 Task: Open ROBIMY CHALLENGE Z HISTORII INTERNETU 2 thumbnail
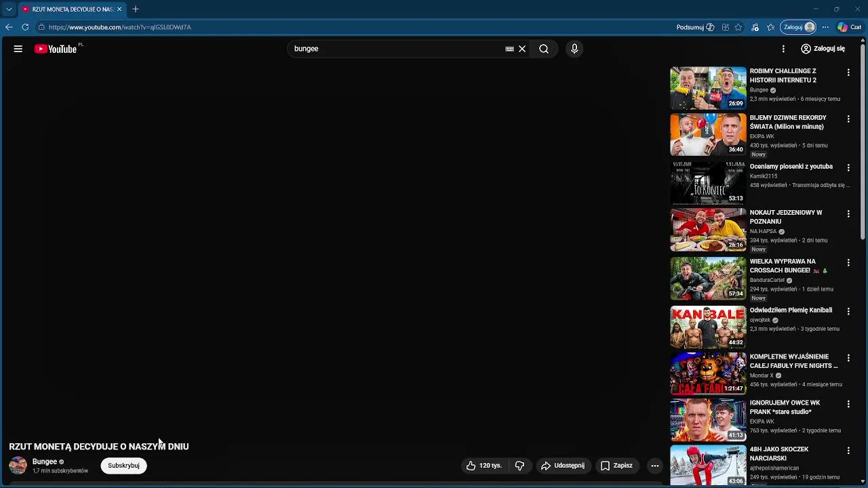tap(708, 88)
